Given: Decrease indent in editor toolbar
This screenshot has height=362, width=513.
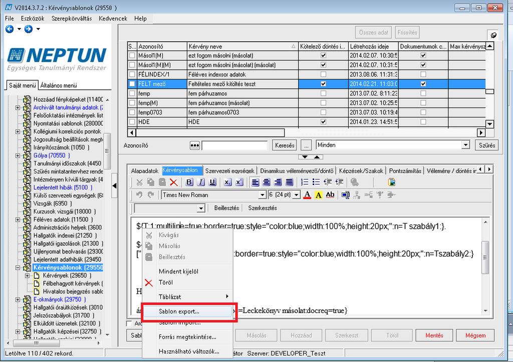Looking at the screenshot, I should coord(328,183).
